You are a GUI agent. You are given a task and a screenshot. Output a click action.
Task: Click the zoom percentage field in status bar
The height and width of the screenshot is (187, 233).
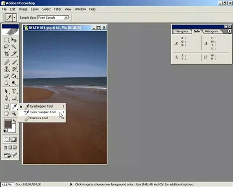(x=7, y=184)
